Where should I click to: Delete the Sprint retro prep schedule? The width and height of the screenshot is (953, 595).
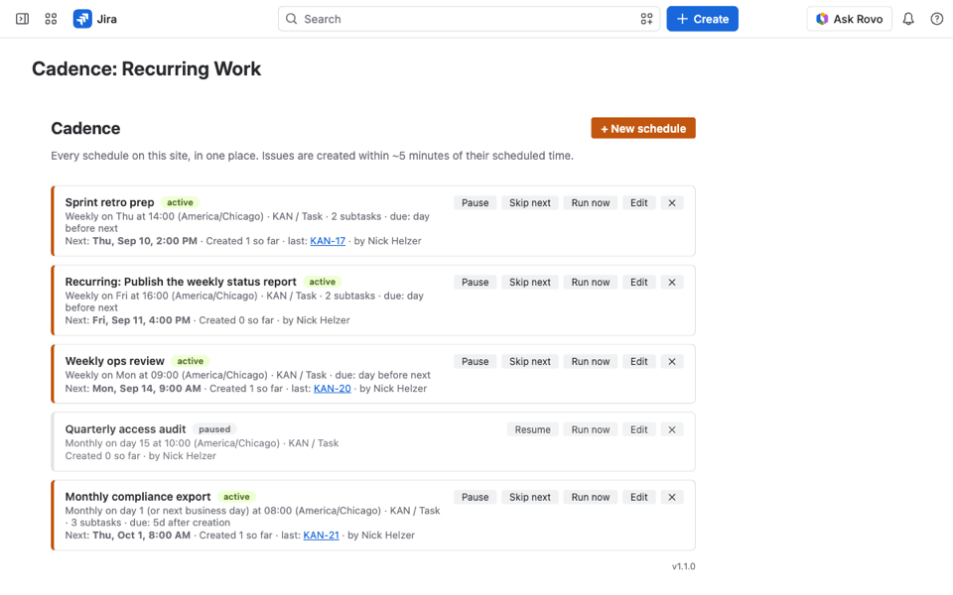672,202
